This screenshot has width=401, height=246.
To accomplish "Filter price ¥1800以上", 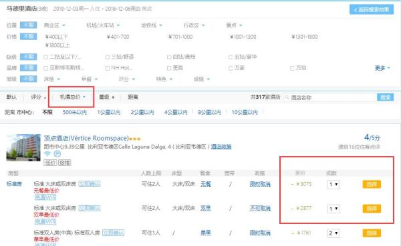I will [57, 45].
